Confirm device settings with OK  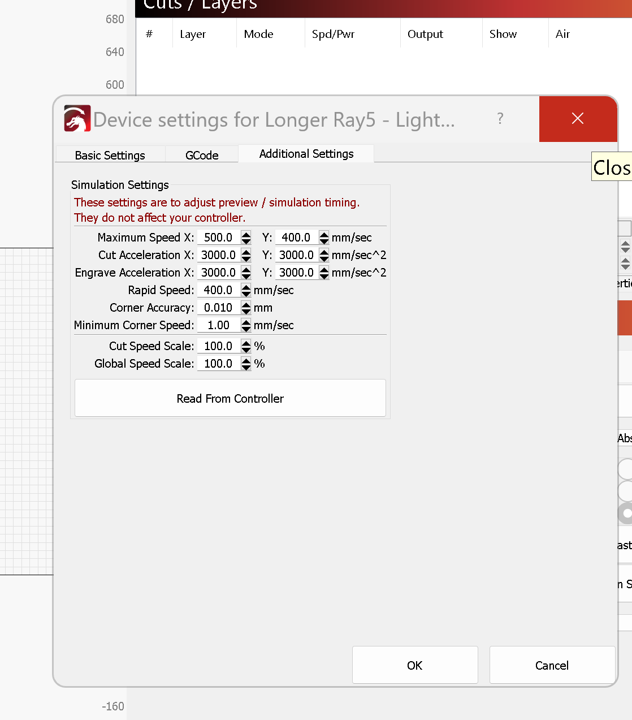point(415,665)
